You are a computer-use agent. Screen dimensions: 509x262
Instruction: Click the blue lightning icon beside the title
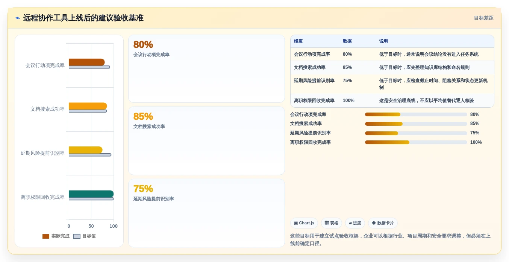tap(18, 18)
